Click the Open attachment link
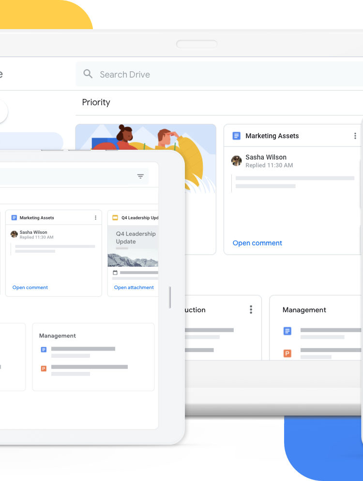 coord(134,288)
